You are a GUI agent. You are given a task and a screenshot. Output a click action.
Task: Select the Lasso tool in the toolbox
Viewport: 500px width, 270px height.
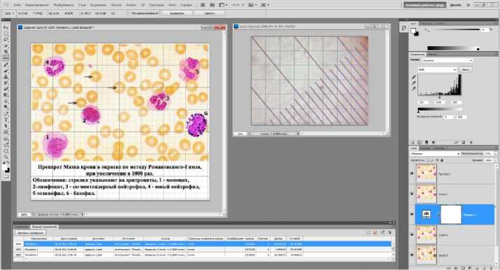pos(6,40)
